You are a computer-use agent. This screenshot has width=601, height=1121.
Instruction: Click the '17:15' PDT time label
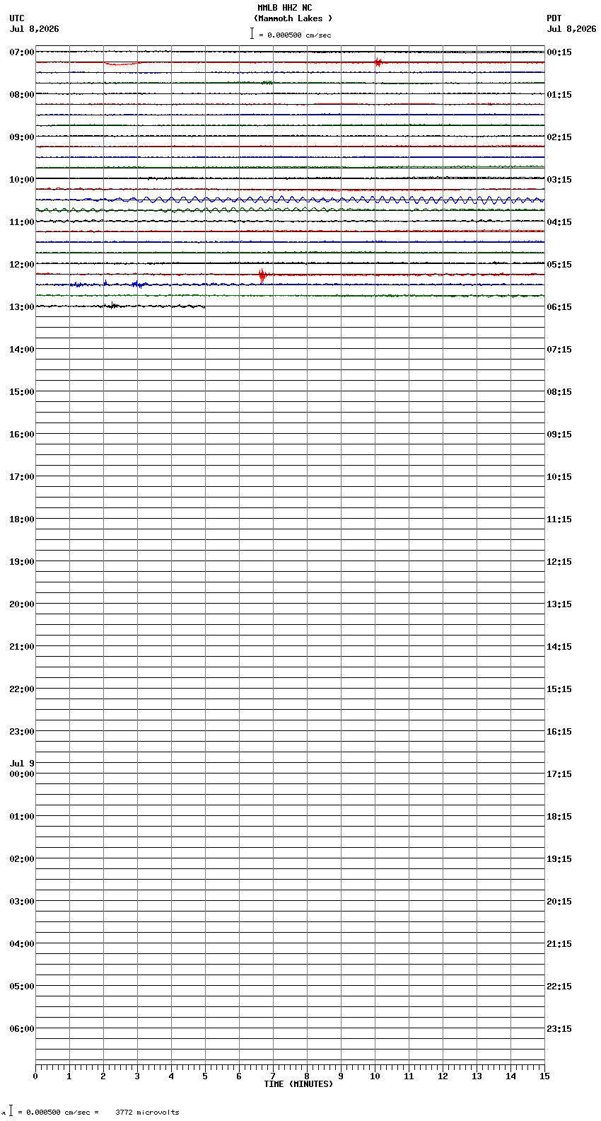tap(559, 774)
